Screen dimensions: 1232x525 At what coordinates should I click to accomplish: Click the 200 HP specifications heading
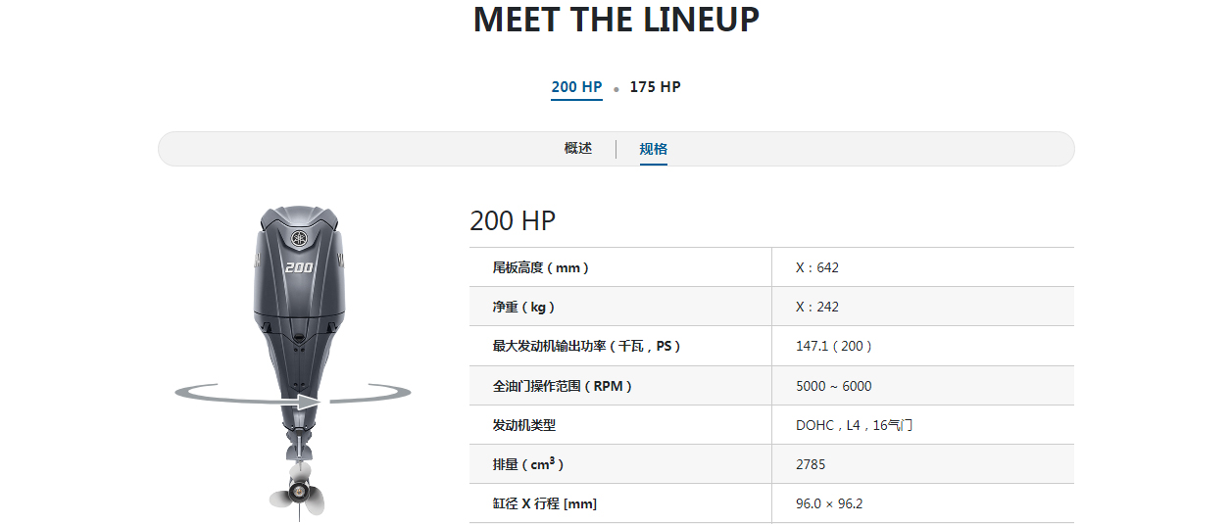513,220
